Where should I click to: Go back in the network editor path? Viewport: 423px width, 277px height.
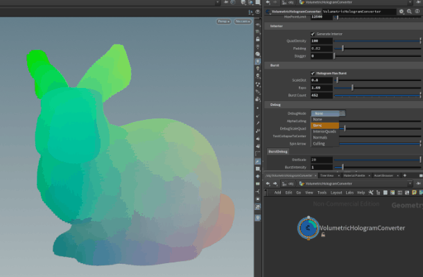pos(268,184)
